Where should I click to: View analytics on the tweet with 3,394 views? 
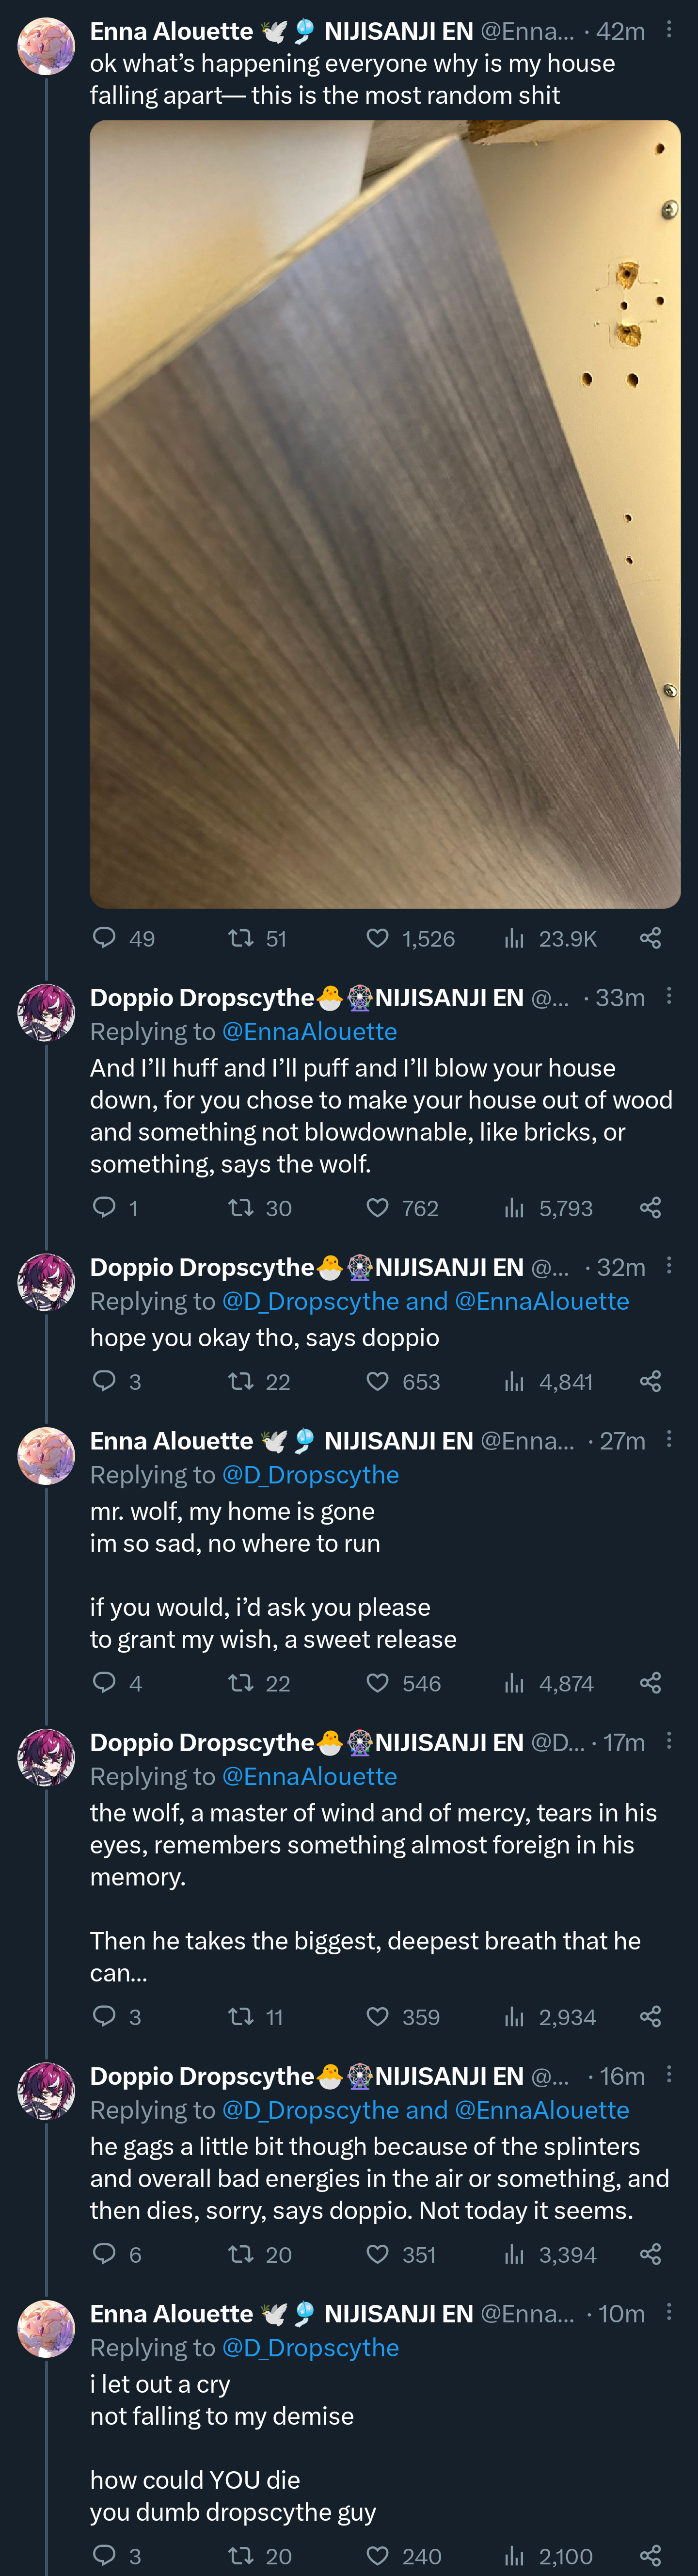[514, 2254]
